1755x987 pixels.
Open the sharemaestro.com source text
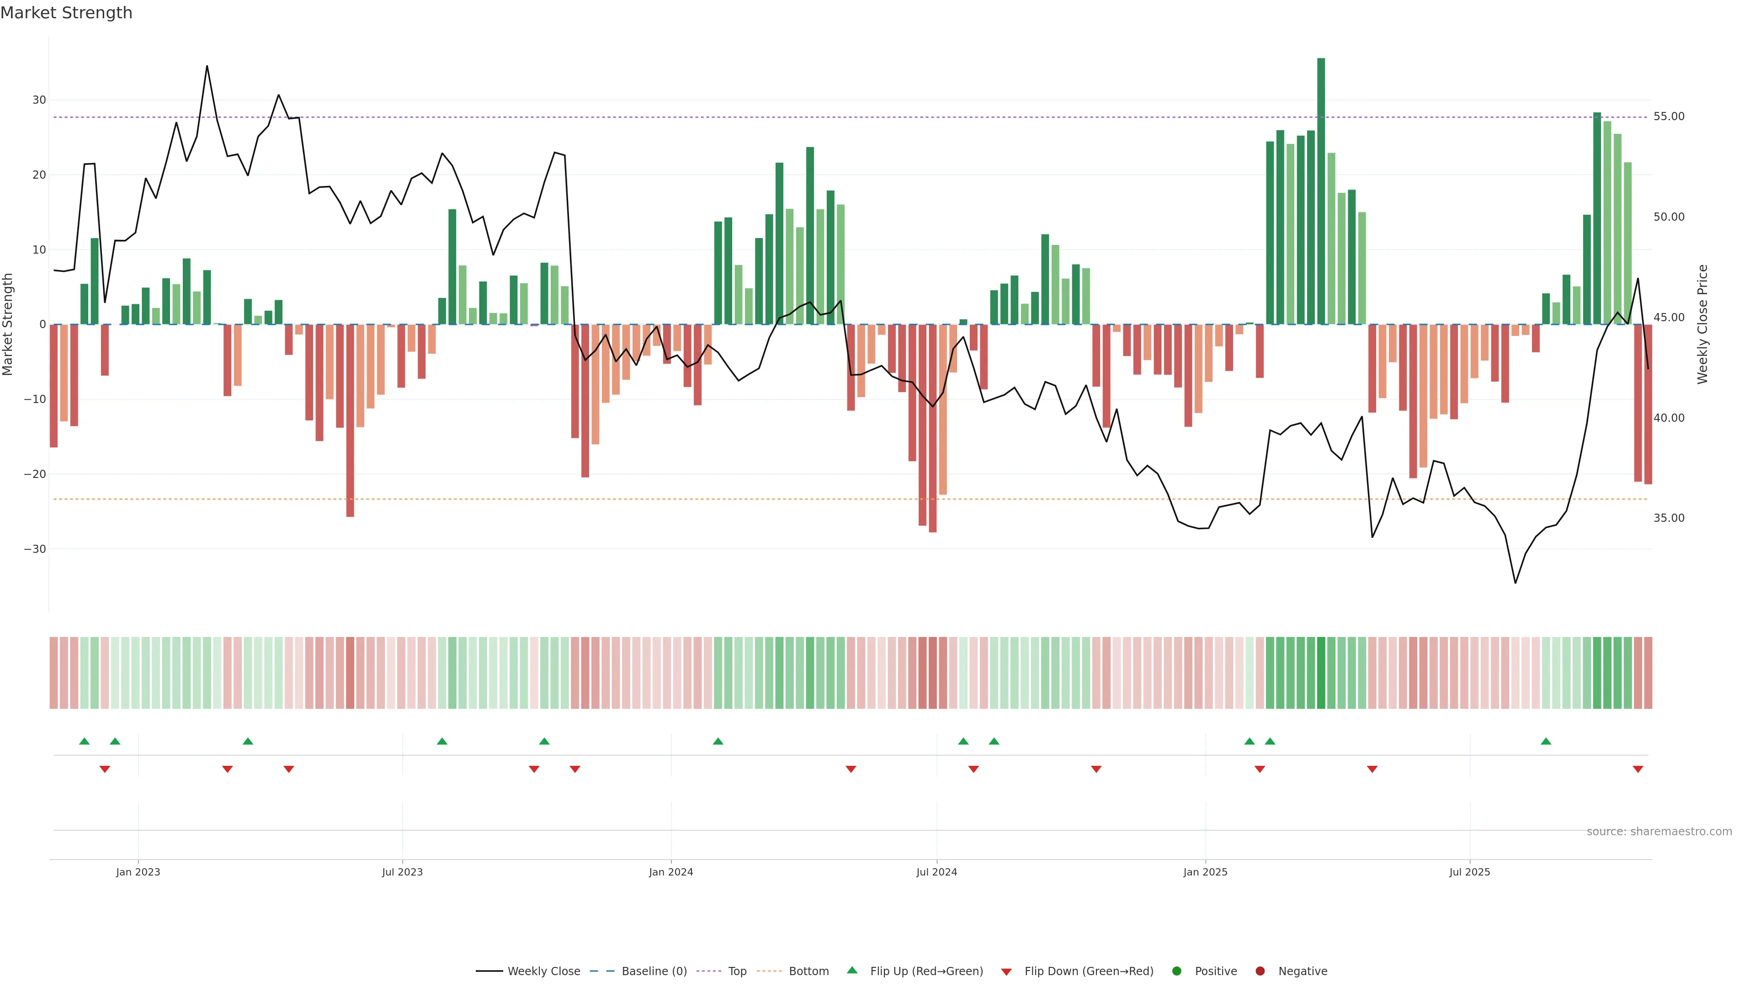coord(1659,832)
